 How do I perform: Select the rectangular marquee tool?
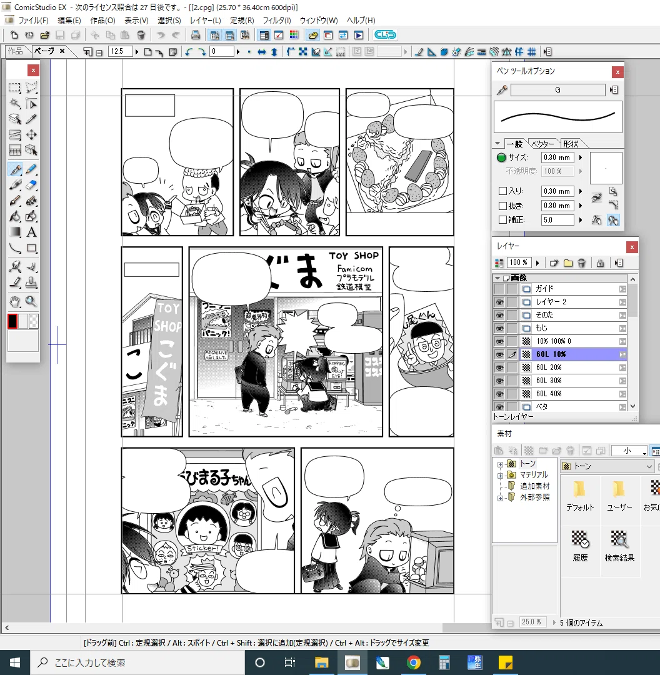(14, 88)
